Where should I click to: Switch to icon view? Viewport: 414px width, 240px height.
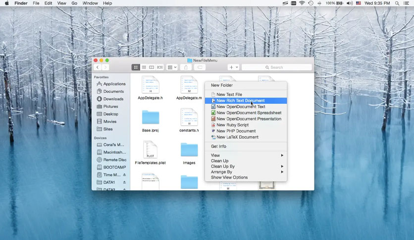[136, 67]
